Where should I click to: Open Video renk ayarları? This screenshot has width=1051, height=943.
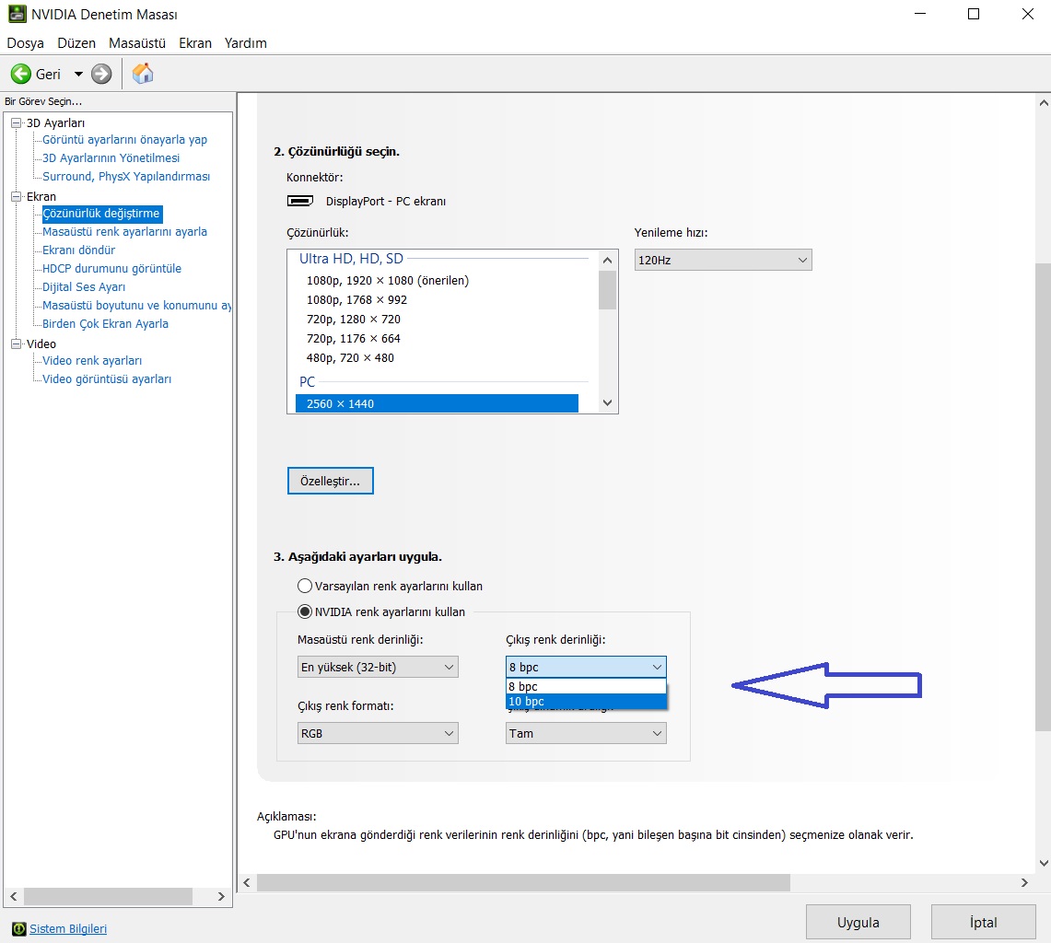[x=92, y=361]
